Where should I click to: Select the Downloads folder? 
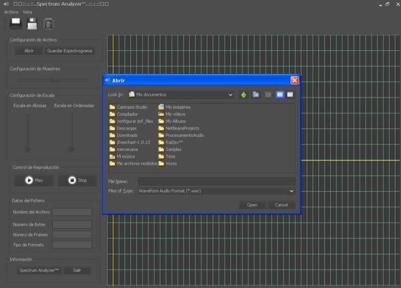click(124, 135)
